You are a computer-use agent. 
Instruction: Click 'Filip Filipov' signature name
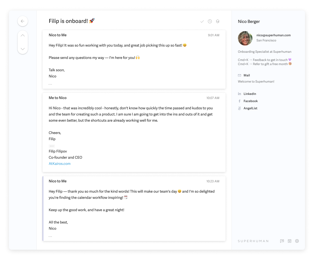tap(58, 151)
